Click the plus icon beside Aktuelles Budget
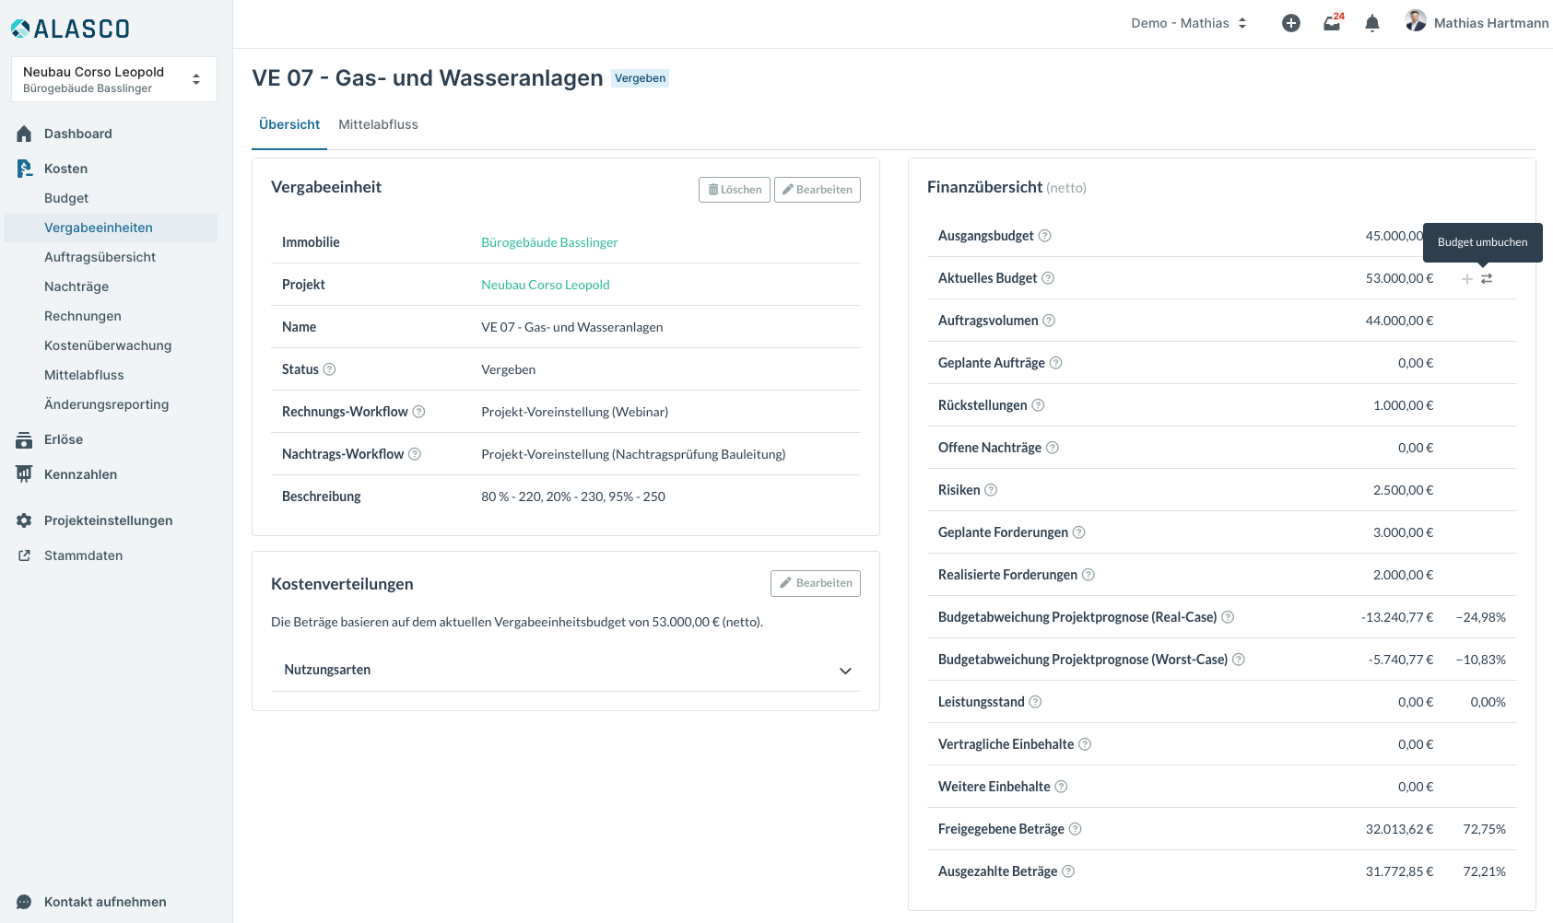Image resolution: width=1553 pixels, height=923 pixels. coord(1466,278)
